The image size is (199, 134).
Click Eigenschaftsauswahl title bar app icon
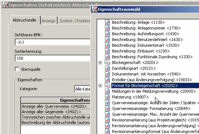(x=95, y=9)
